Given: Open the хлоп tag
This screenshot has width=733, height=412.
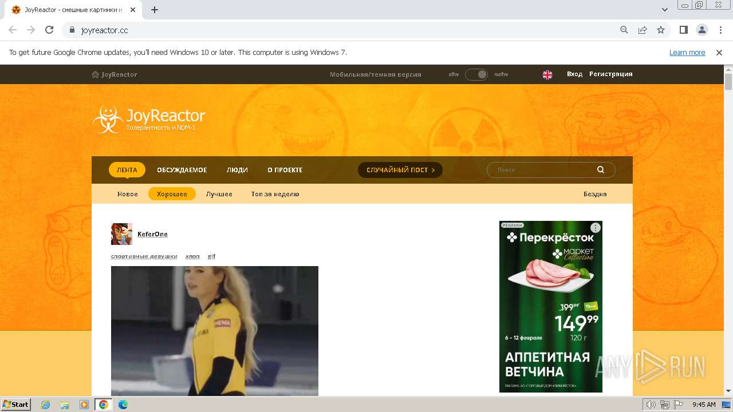Looking at the screenshot, I should point(192,256).
